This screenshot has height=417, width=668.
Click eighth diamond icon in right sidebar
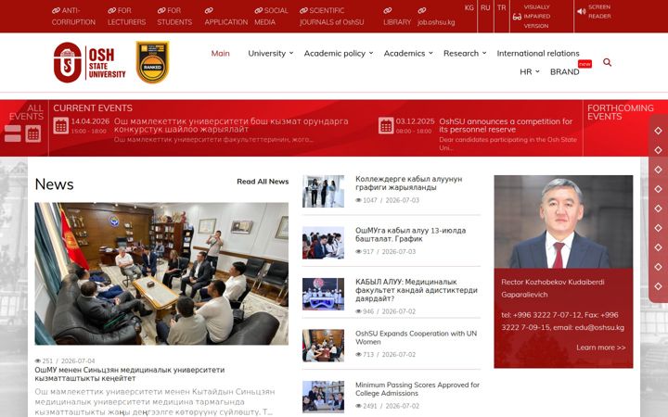click(658, 267)
